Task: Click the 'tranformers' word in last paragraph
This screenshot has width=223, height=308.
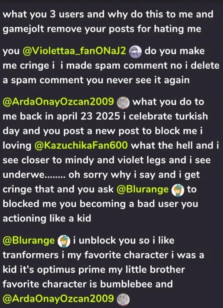Action: 31,255
